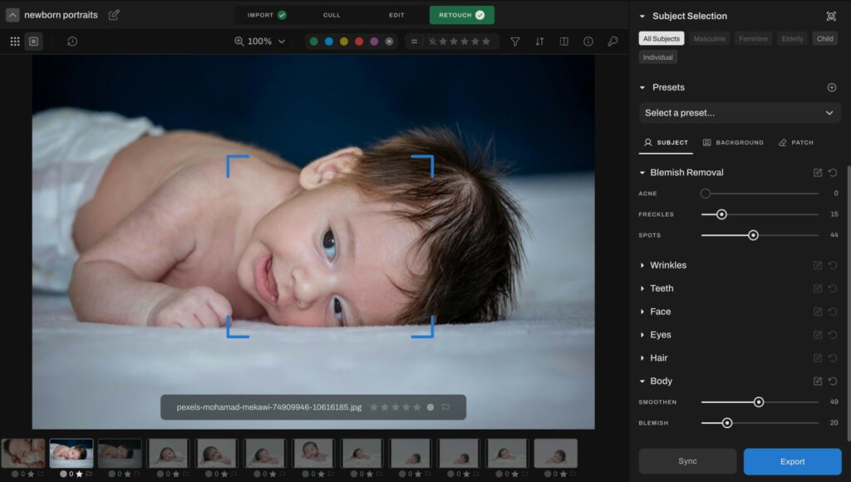Click the info icon in the toolbar
The width and height of the screenshot is (851, 482).
[588, 40]
